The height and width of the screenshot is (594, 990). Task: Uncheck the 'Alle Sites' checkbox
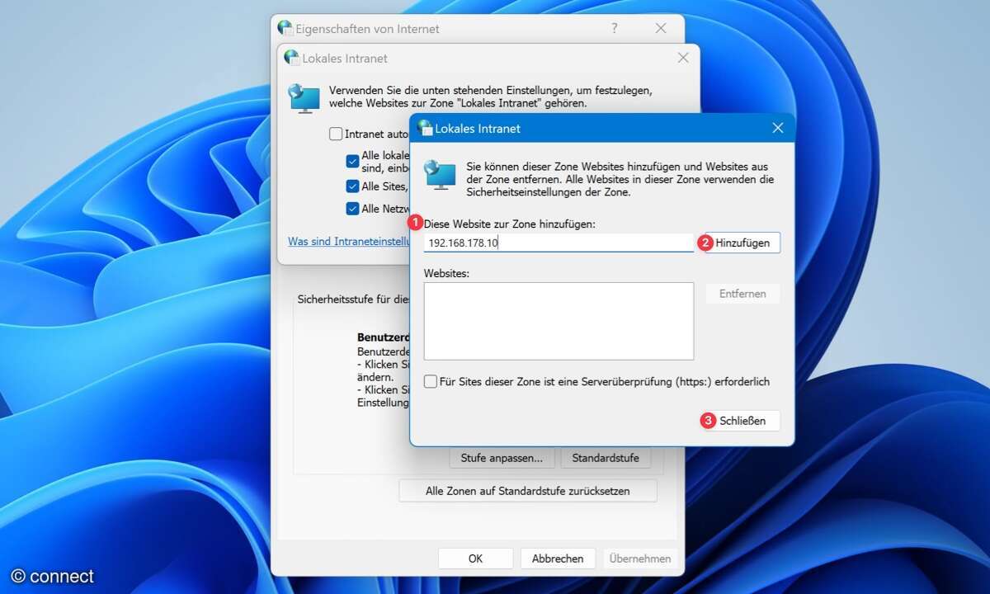pyautogui.click(x=352, y=186)
